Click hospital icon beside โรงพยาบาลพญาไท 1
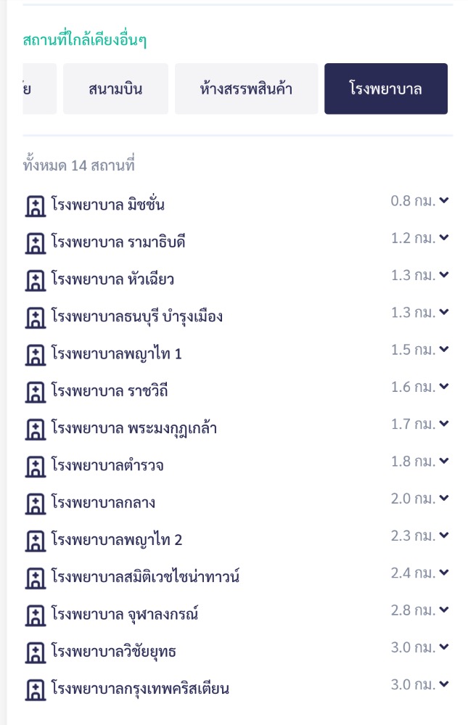The image size is (468, 725). point(33,355)
